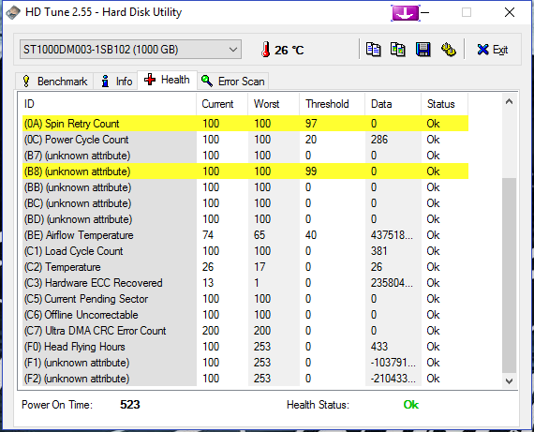Select the Hardware ECC Recovered row
This screenshot has width=534, height=432.
[x=245, y=283]
